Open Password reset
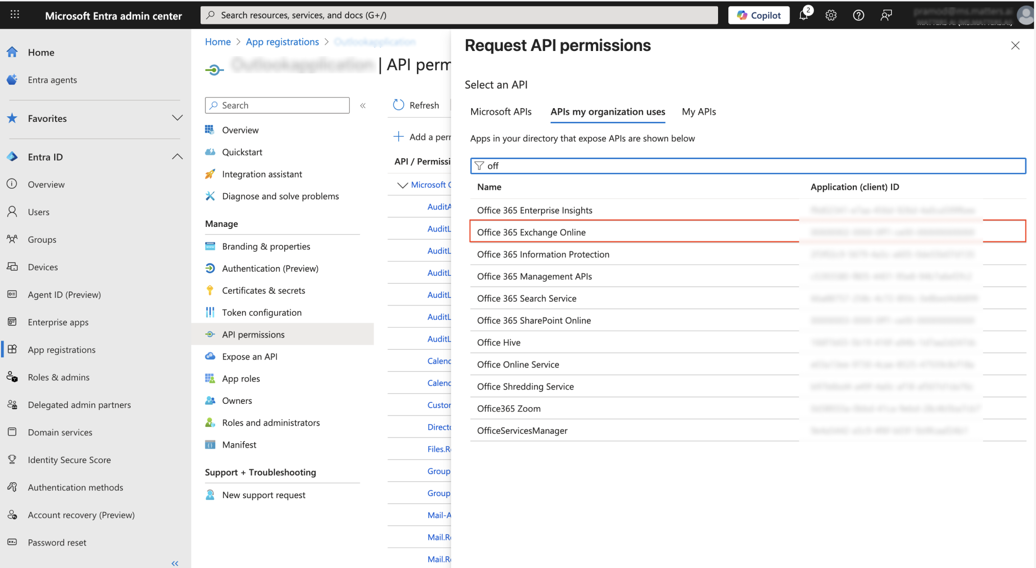Viewport: 1036px width, 568px height. [x=57, y=543]
